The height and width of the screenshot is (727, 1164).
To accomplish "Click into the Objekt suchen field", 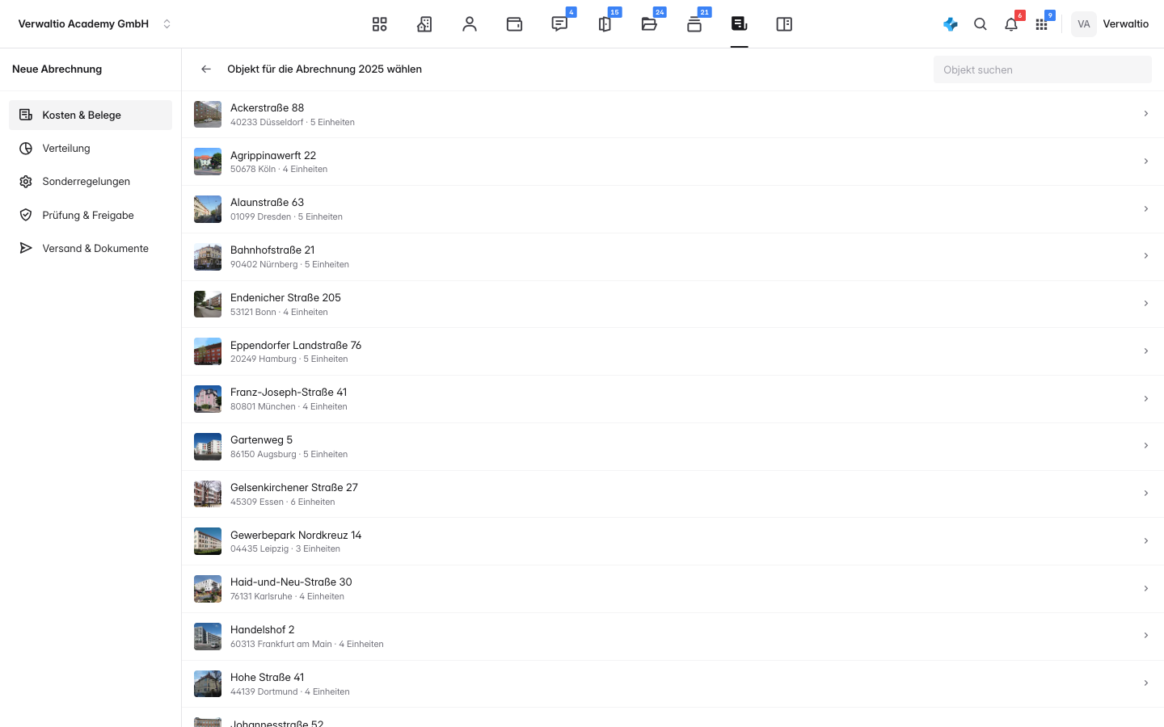I will pyautogui.click(x=1043, y=69).
